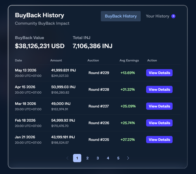
Task: Click the $152,974.91 value
Action: (x=60, y=109)
